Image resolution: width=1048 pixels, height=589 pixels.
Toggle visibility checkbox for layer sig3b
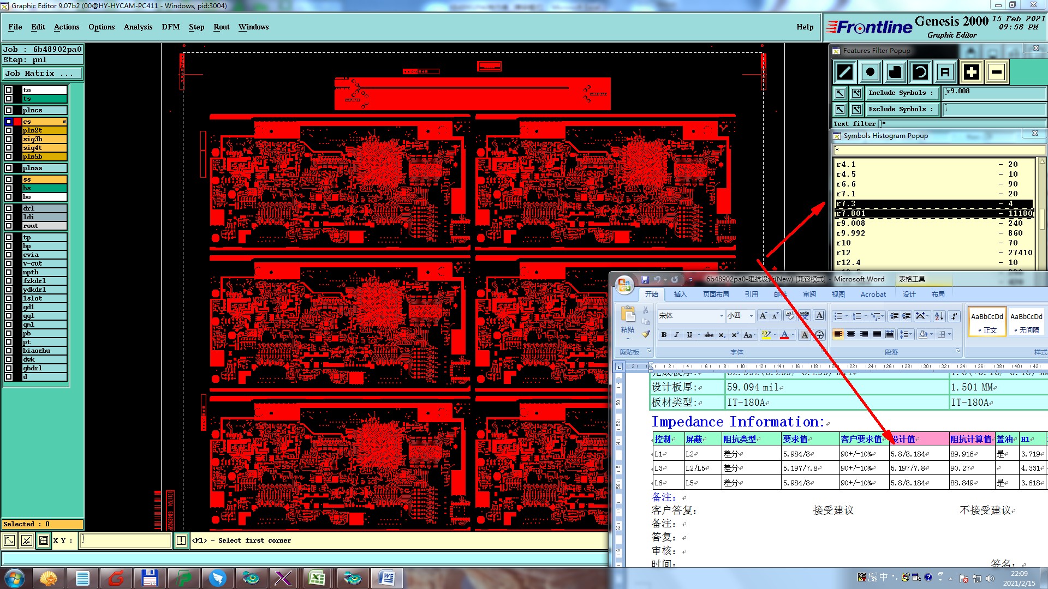[9, 139]
